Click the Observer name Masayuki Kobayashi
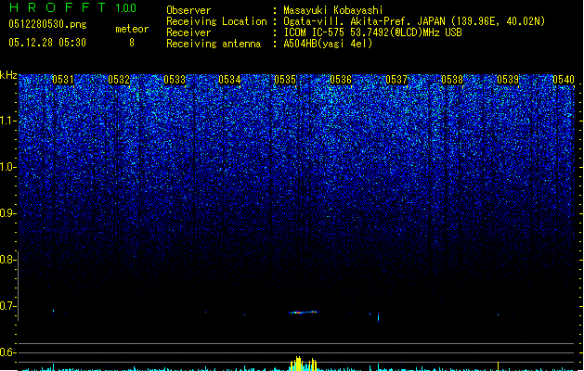Screen dimensions: 584x371 coord(333,10)
